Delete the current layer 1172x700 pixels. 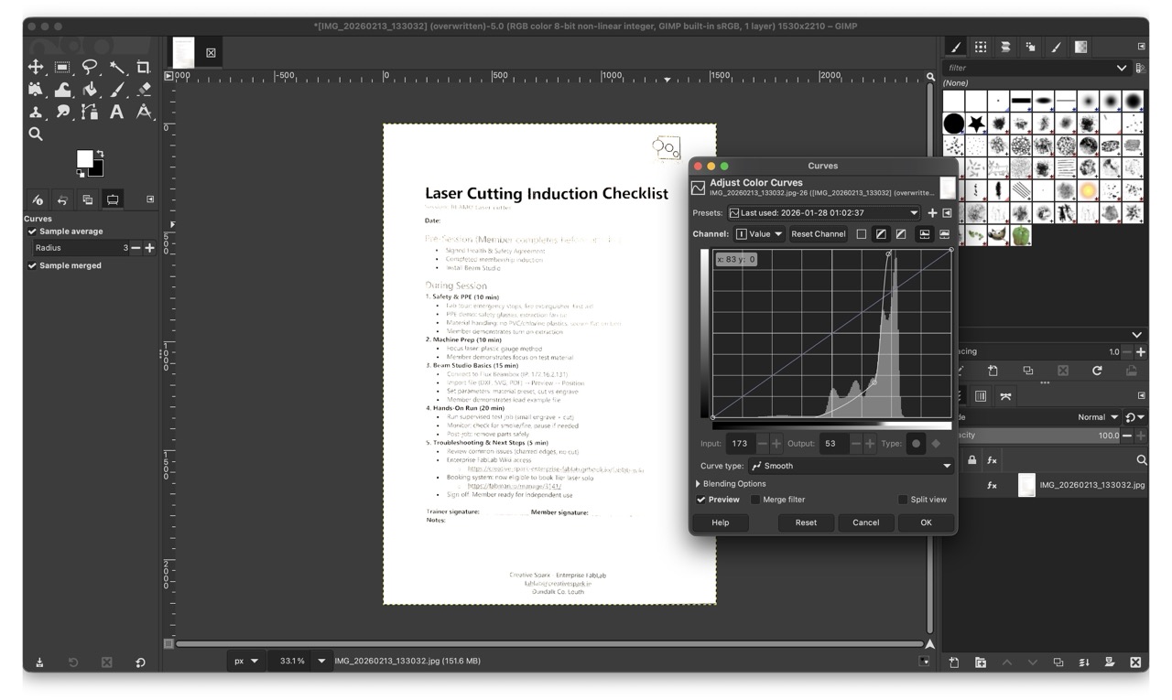(1135, 662)
